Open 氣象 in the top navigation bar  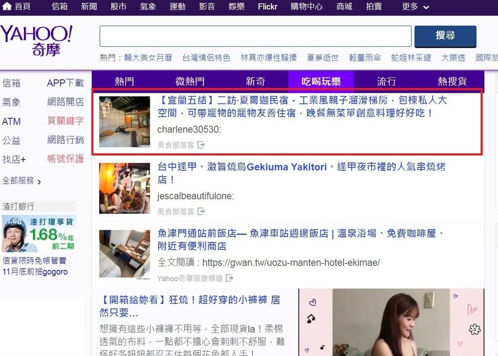click(x=148, y=6)
